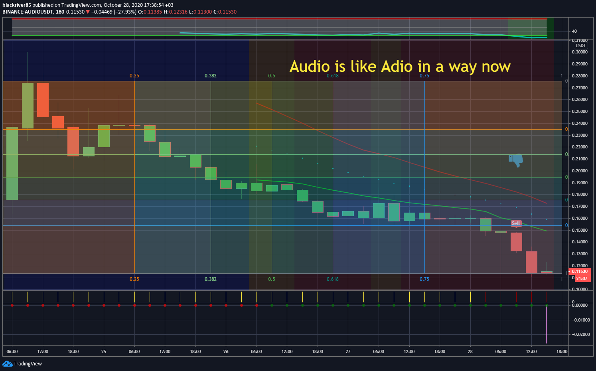The height and width of the screenshot is (371, 596).
Task: Click the red current price tag 0.11530
Action: pyautogui.click(x=580, y=271)
